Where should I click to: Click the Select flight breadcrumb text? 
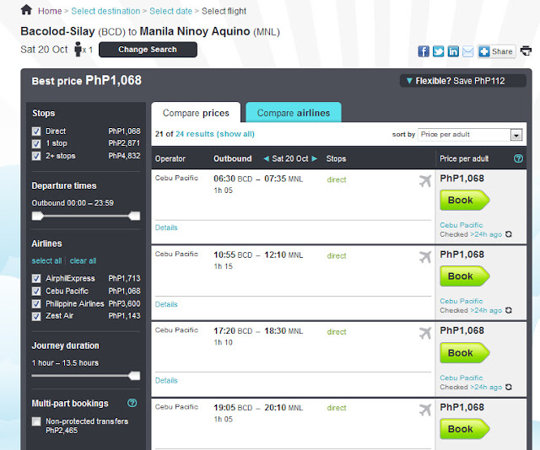(x=224, y=11)
